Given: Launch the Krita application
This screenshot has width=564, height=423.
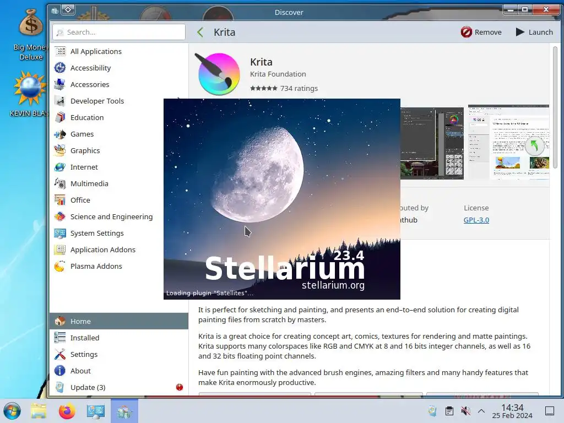Looking at the screenshot, I should pos(534,32).
